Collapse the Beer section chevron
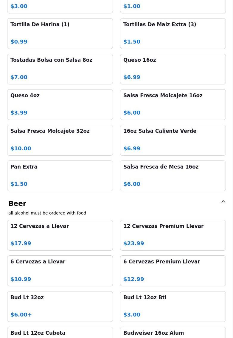The height and width of the screenshot is (338, 233). (223, 201)
